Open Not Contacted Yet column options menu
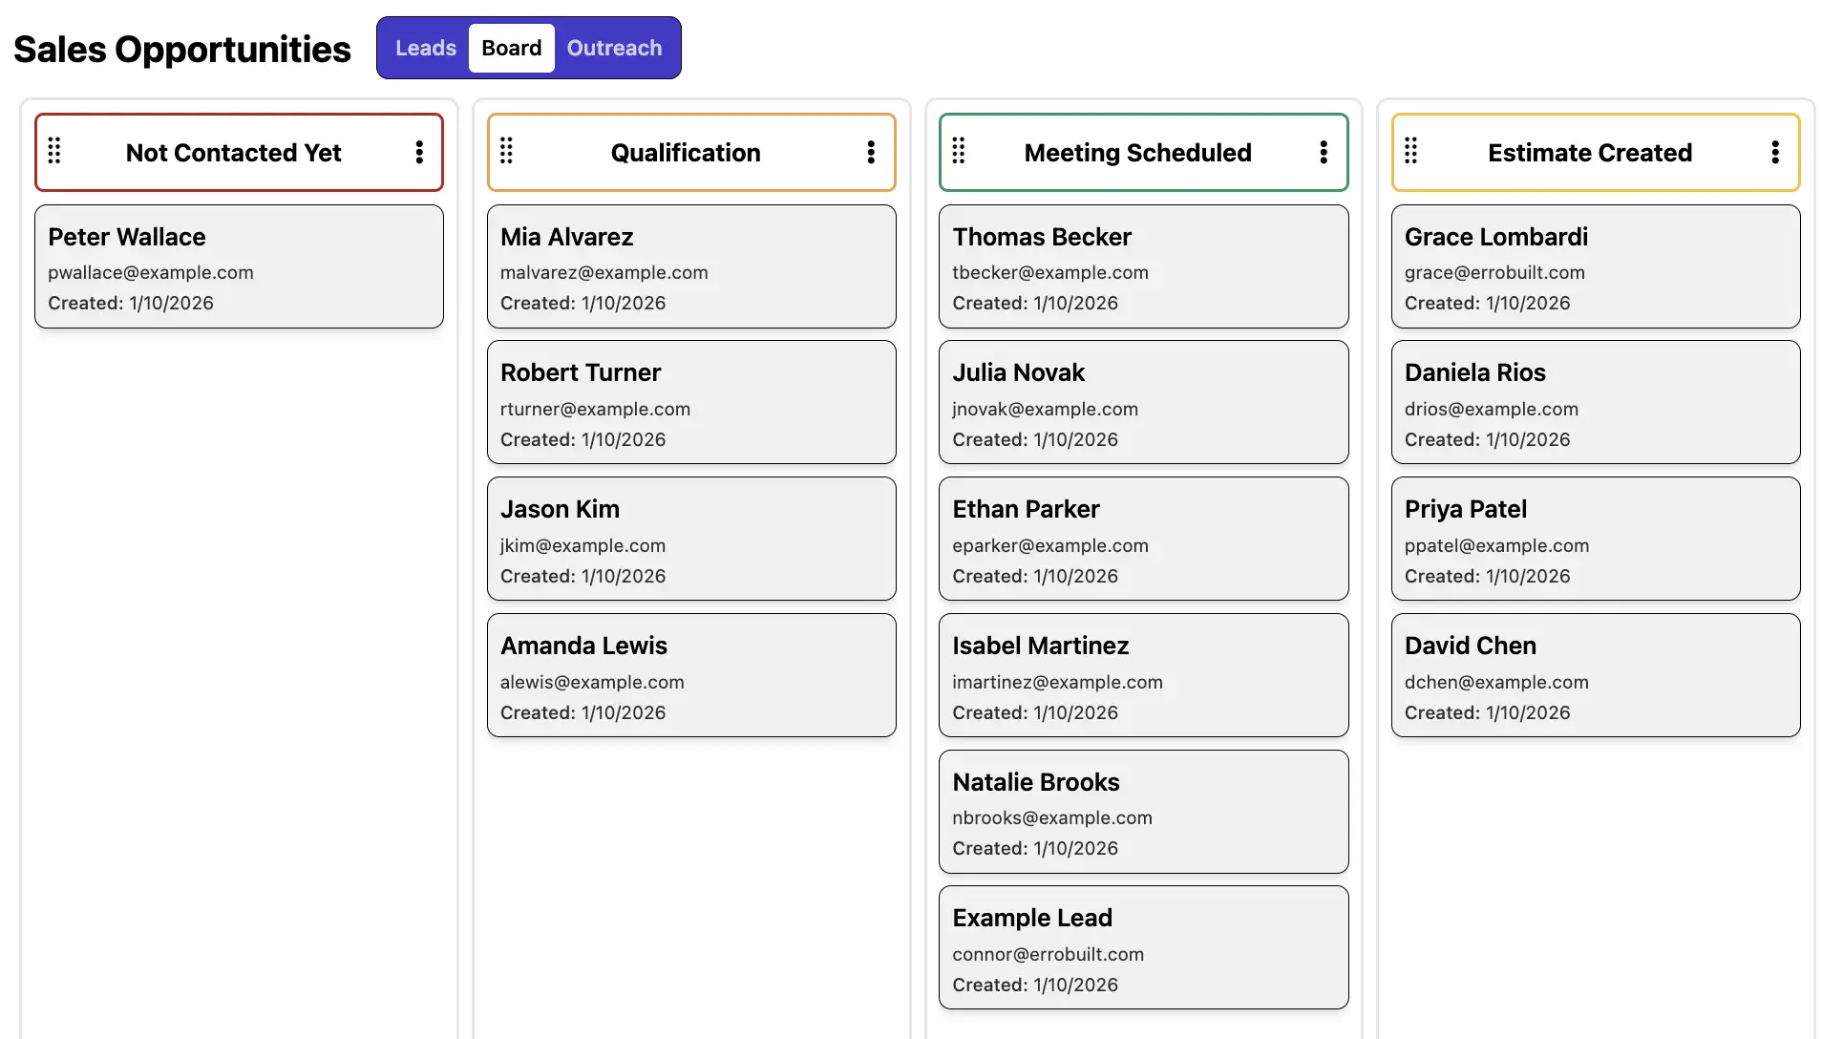This screenshot has height=1039, width=1822. [x=419, y=152]
